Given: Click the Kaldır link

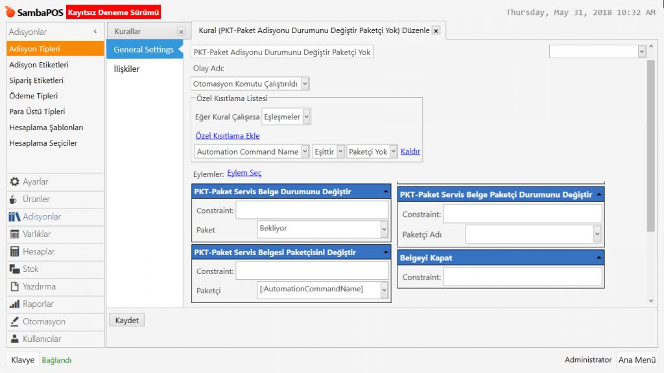Looking at the screenshot, I should 410,152.
